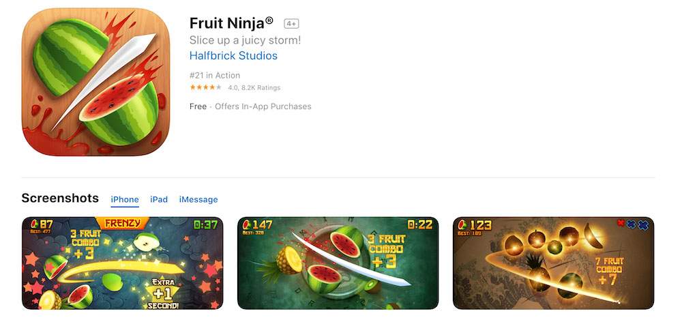The height and width of the screenshot is (322, 682).
Task: Switch to the iPhone screenshots tab
Action: (125, 199)
